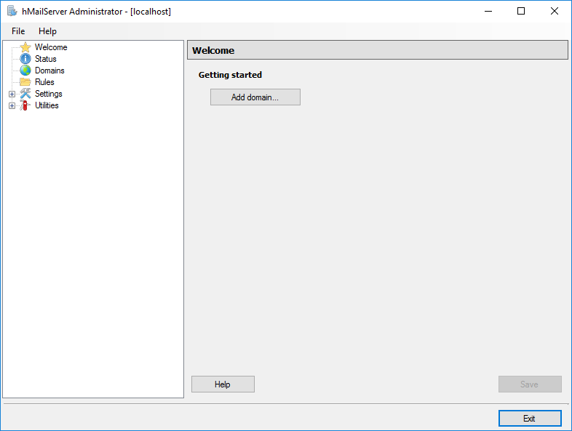Click the Welcome panel header
572x431 pixels.
tap(378, 50)
